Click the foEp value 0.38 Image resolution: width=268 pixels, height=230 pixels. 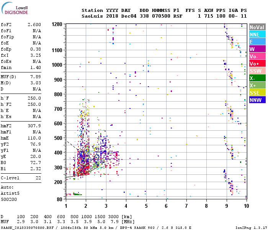point(36,49)
